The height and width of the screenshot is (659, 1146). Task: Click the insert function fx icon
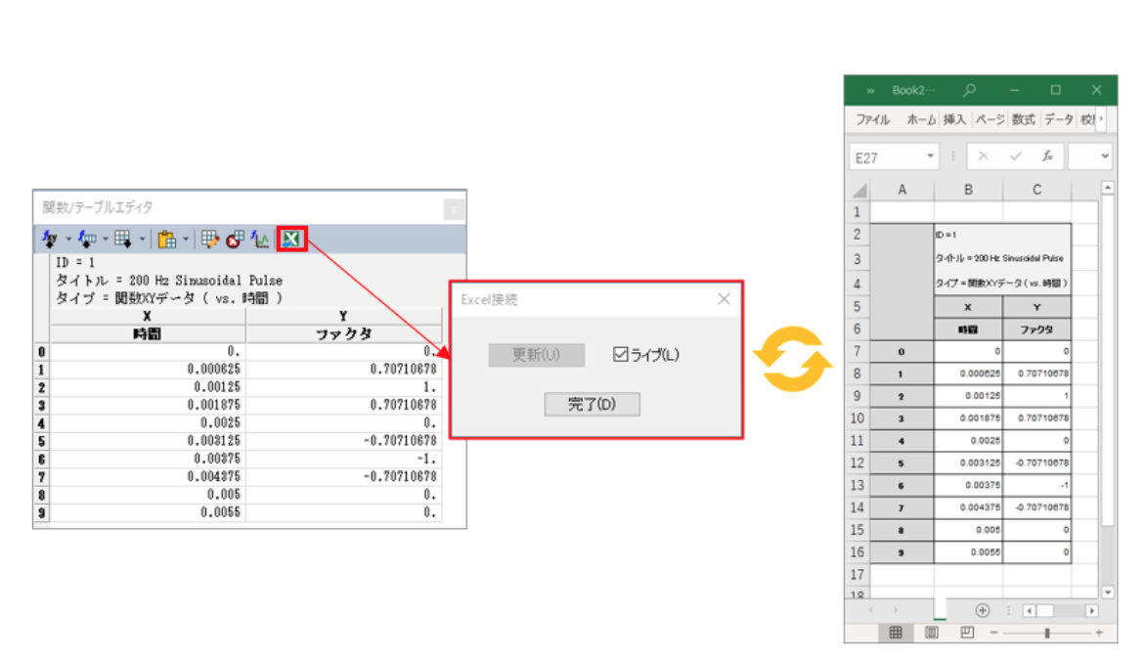[x=1047, y=156]
